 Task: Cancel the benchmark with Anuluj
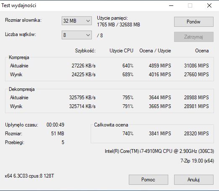coord(194,180)
